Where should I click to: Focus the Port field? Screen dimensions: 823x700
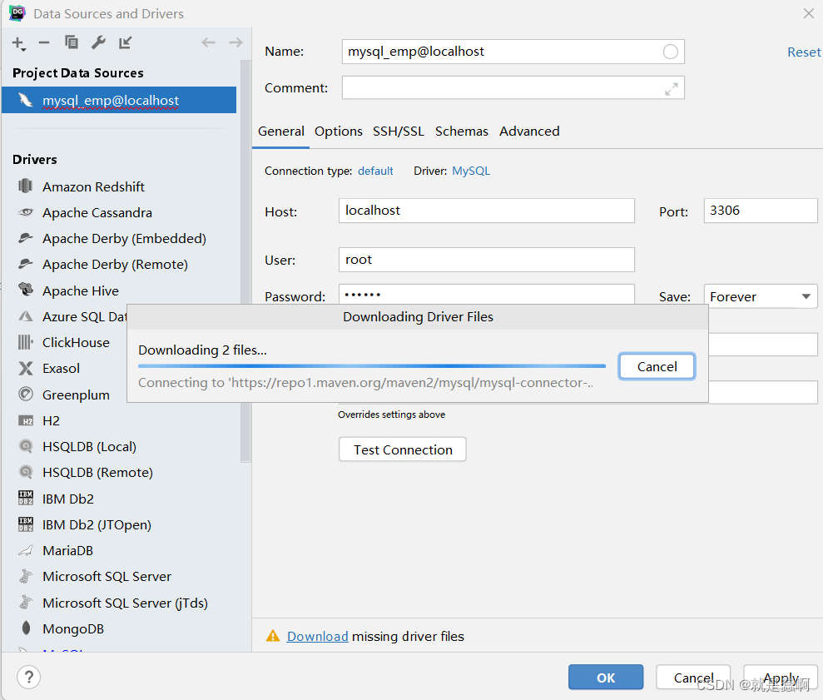pyautogui.click(x=761, y=211)
